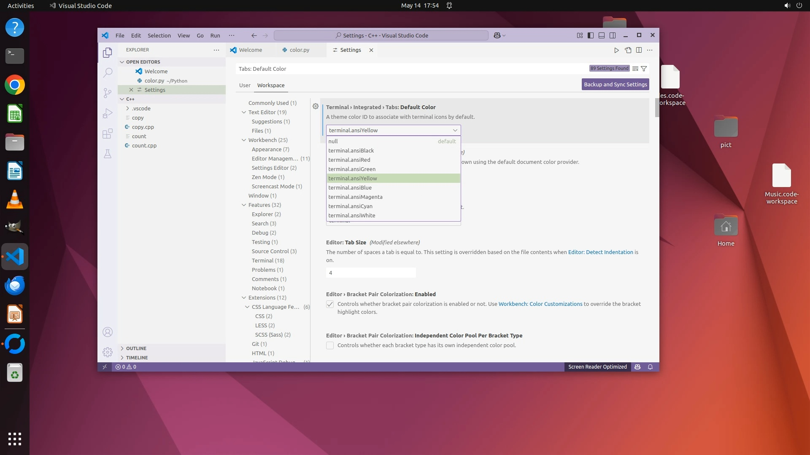Open Source Control view icon
810x455 pixels.
pyautogui.click(x=108, y=93)
